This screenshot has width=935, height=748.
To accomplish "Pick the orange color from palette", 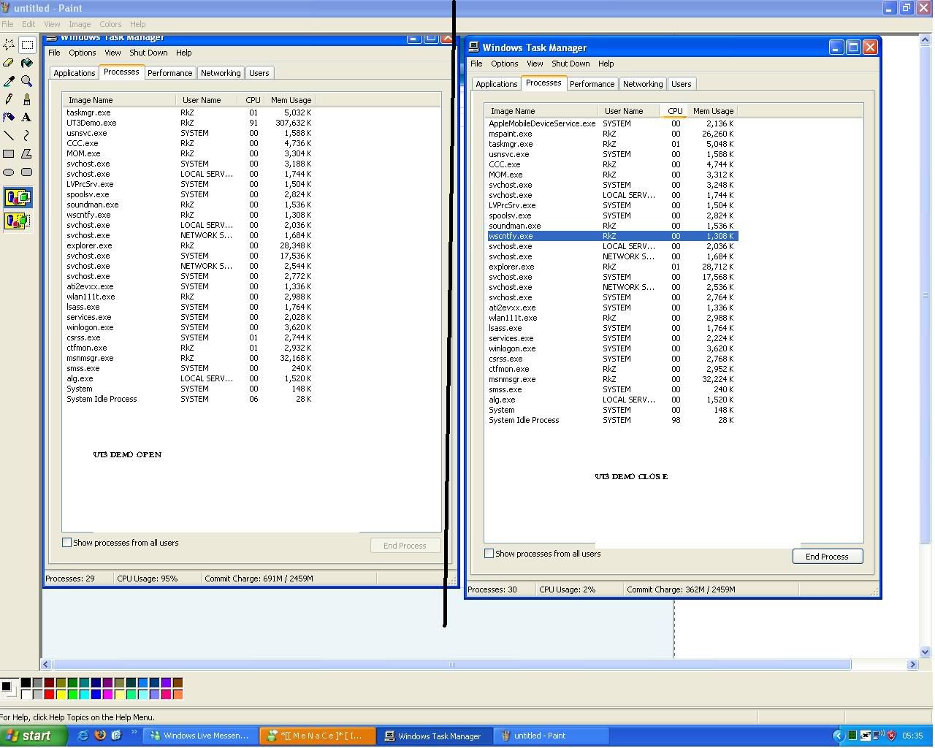I will point(178,694).
